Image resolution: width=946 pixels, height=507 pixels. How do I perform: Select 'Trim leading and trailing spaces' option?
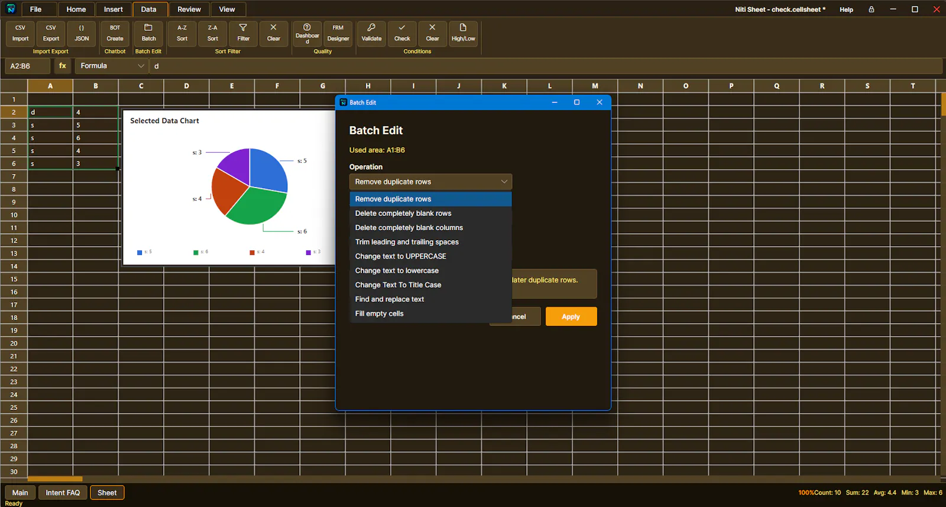tap(430, 242)
